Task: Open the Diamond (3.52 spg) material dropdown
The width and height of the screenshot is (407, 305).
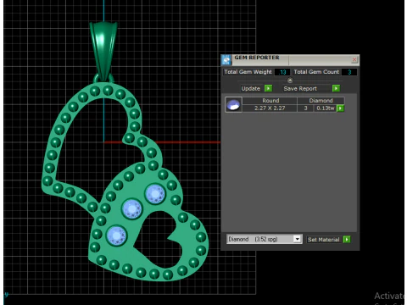Action: point(297,239)
